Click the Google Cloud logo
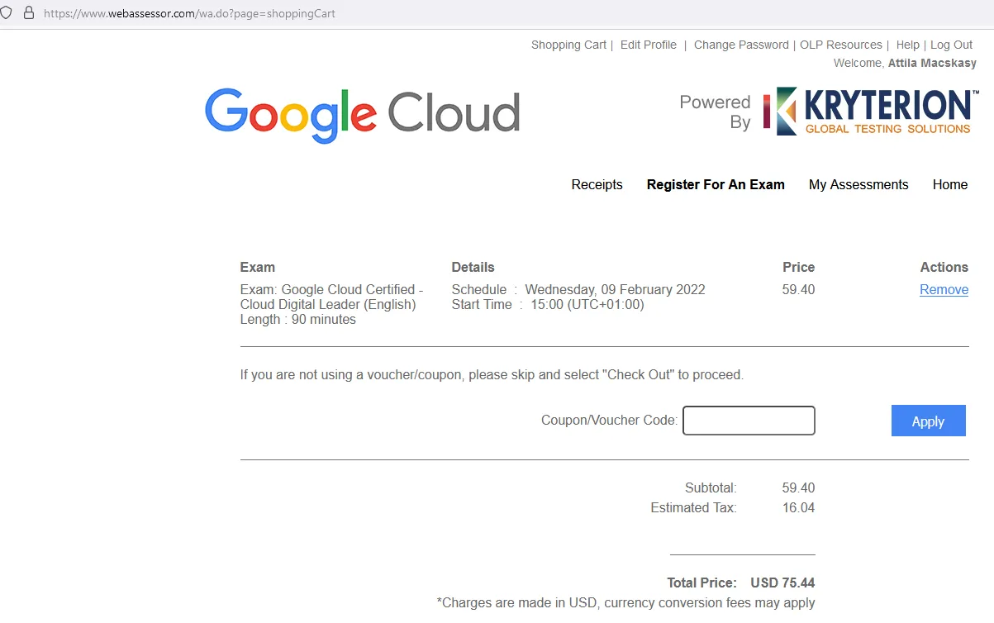994x623 pixels. click(362, 115)
